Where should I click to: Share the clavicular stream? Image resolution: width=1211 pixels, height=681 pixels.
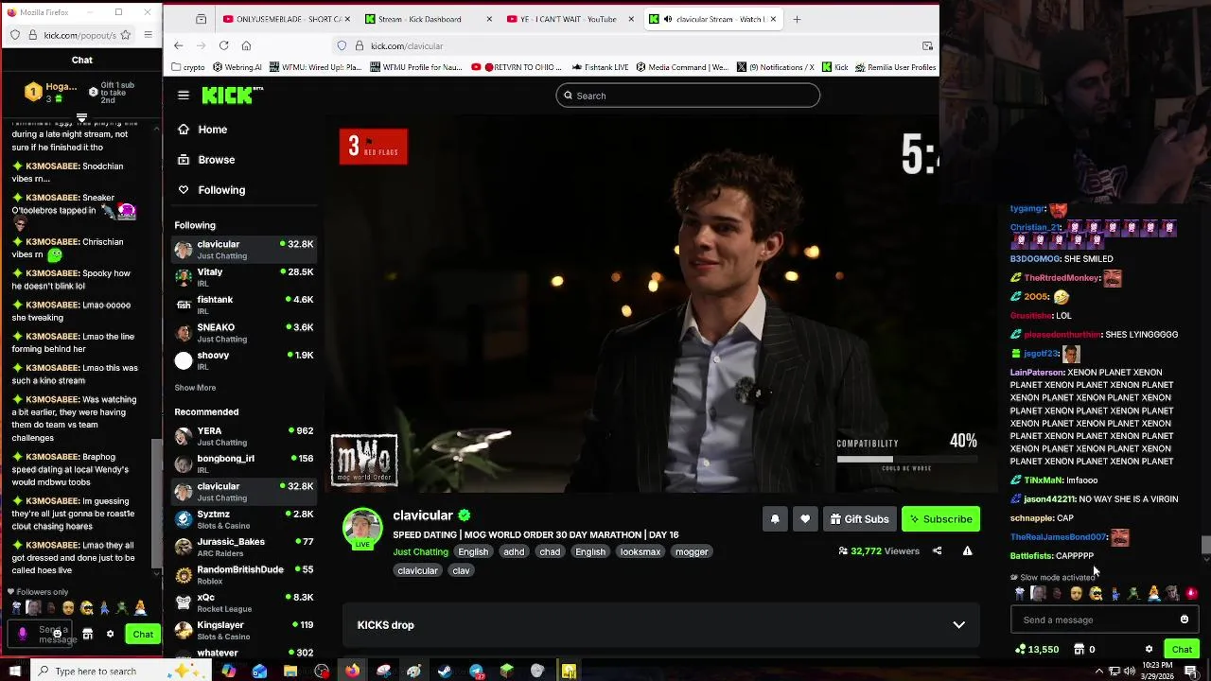pyautogui.click(x=937, y=550)
